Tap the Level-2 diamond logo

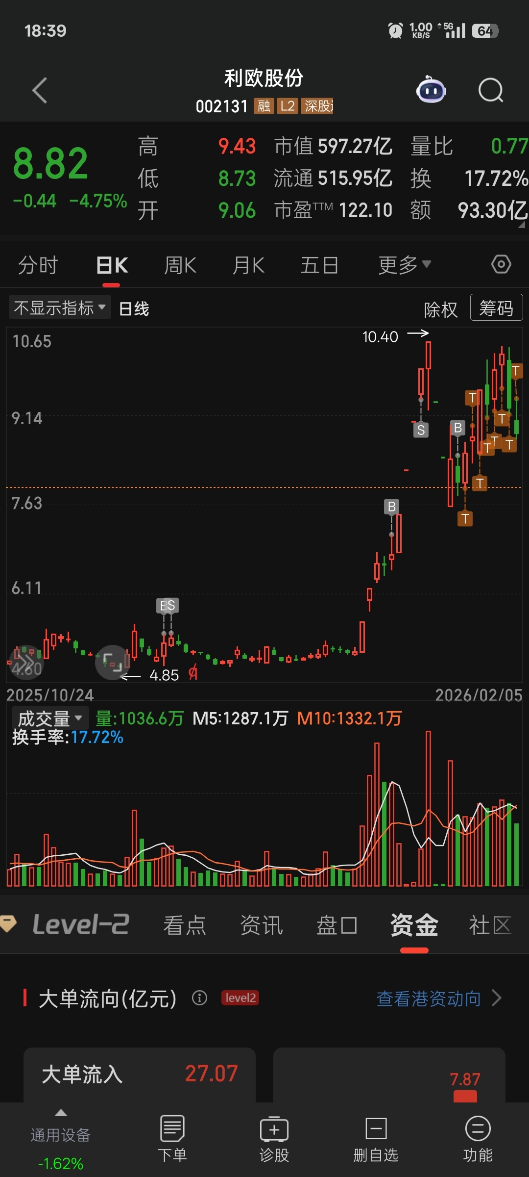(x=8, y=924)
